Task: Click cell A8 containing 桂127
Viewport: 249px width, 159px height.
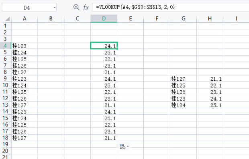Action: [x=24, y=72]
